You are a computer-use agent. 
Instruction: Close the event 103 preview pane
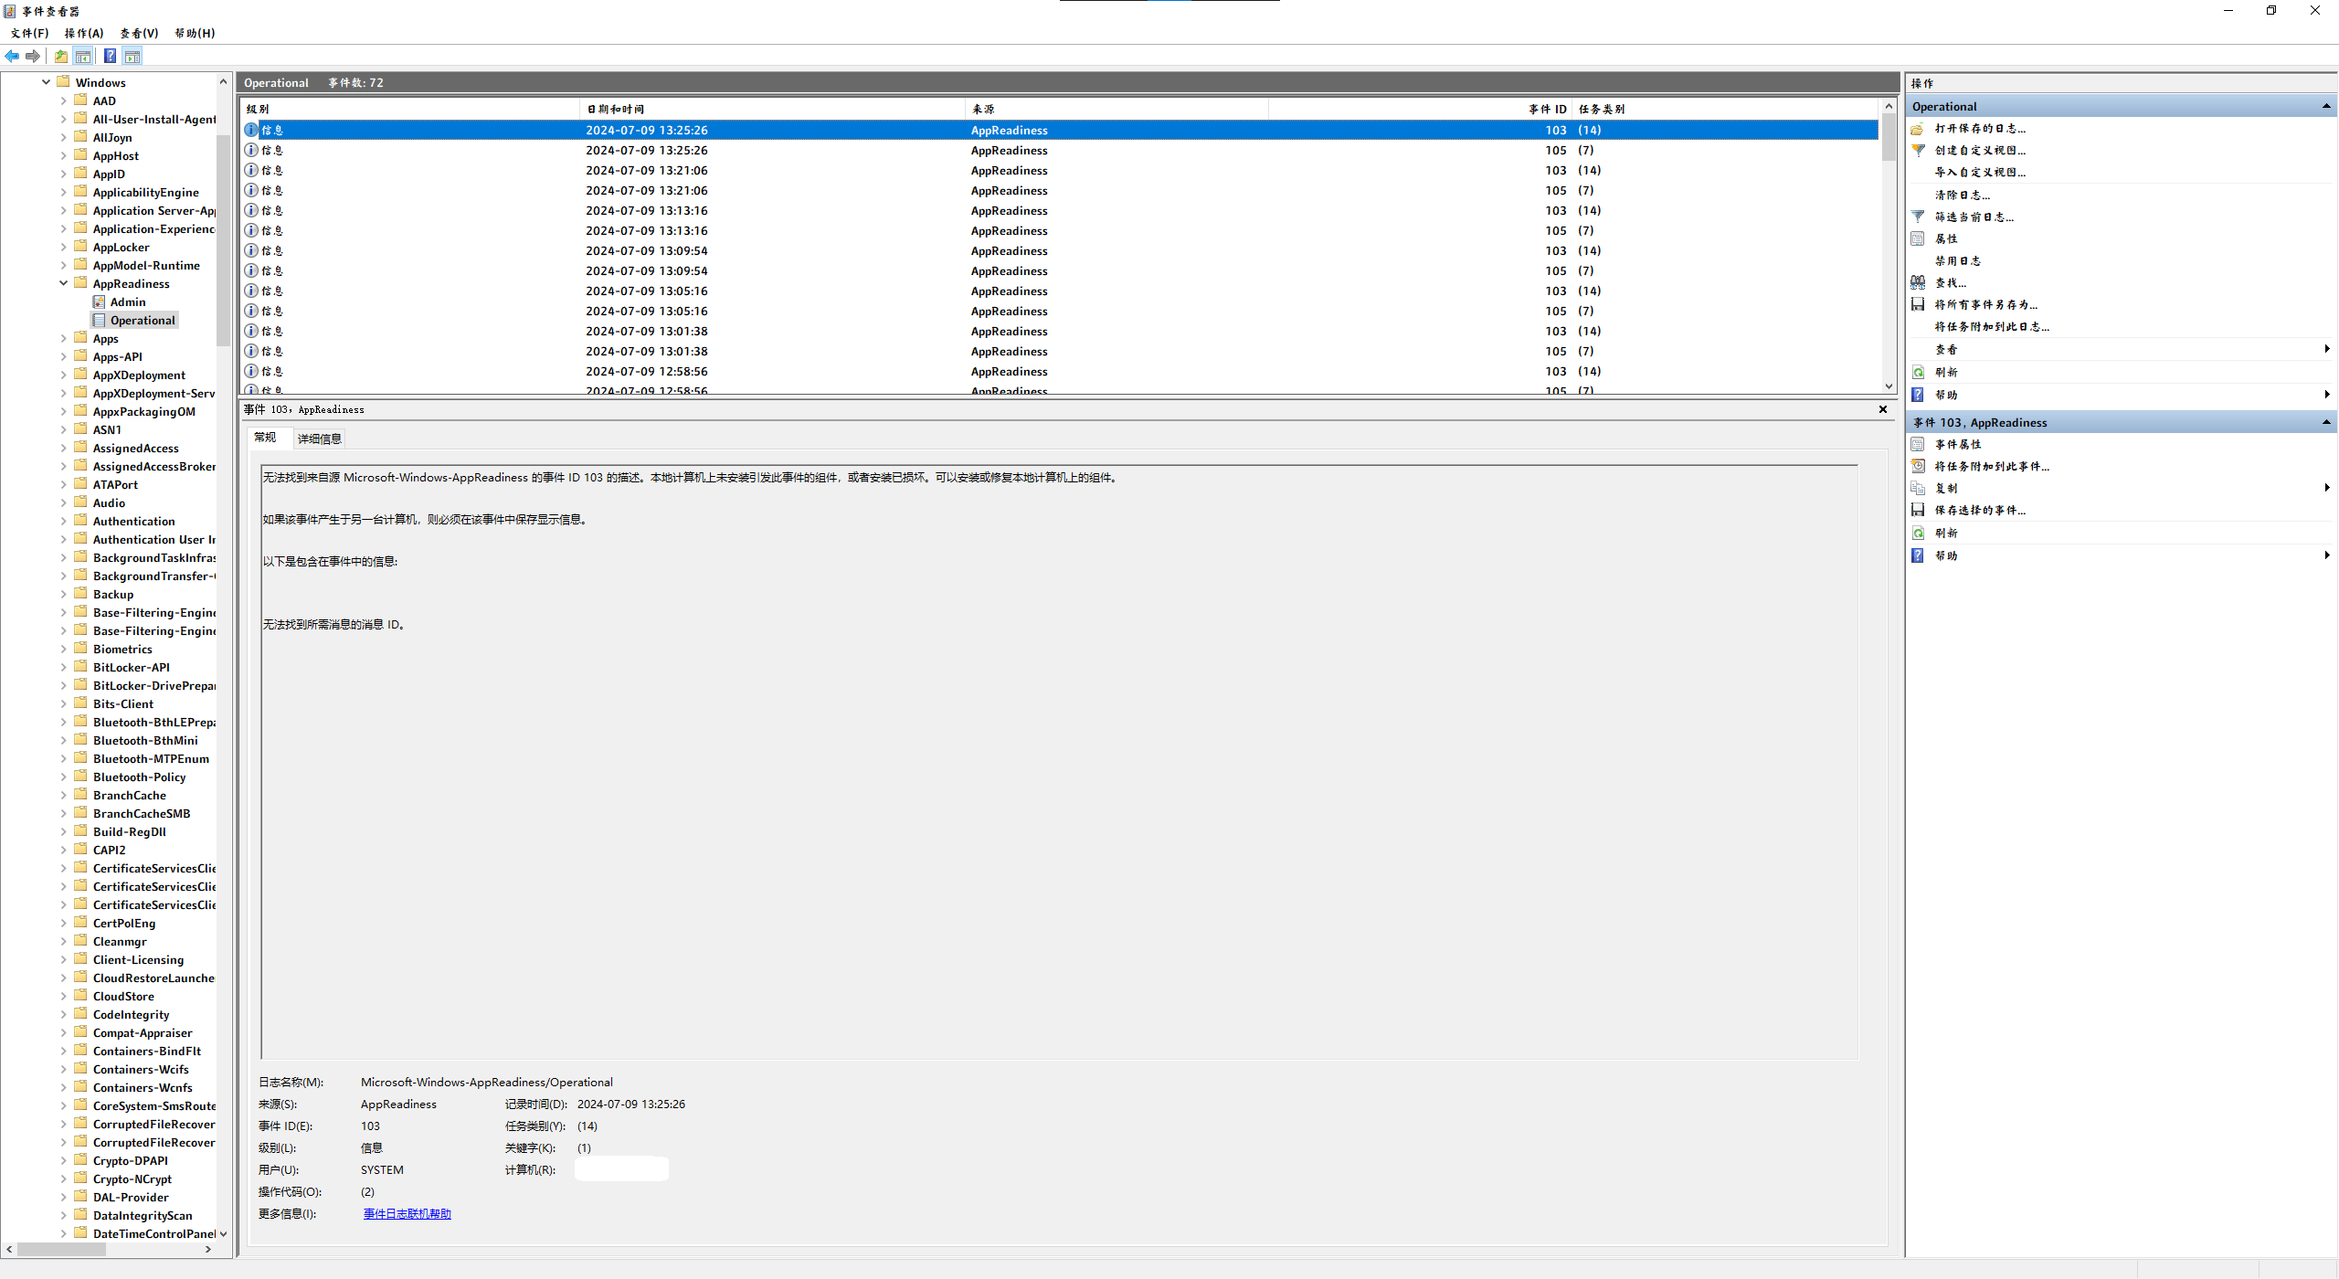tap(1883, 409)
